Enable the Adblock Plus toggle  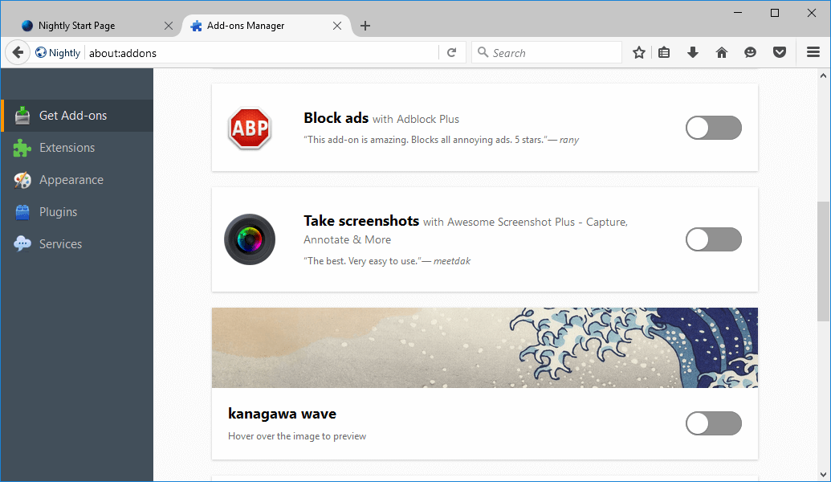click(713, 128)
